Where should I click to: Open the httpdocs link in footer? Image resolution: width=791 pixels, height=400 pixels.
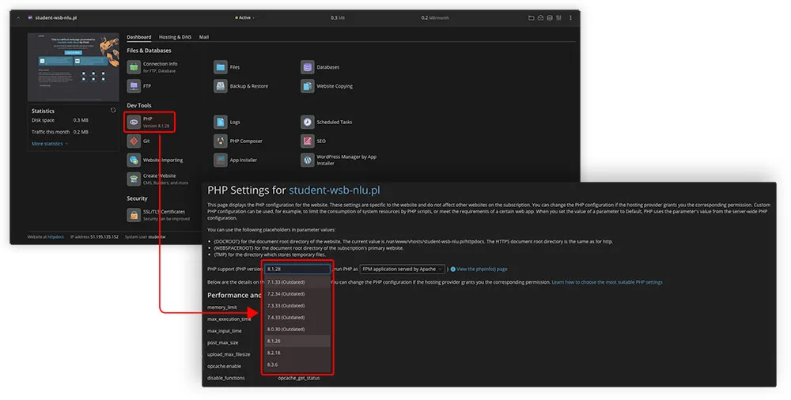point(55,236)
